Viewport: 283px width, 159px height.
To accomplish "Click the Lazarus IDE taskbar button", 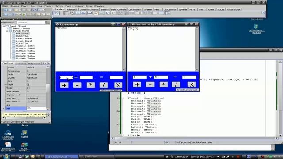I will (61, 157).
